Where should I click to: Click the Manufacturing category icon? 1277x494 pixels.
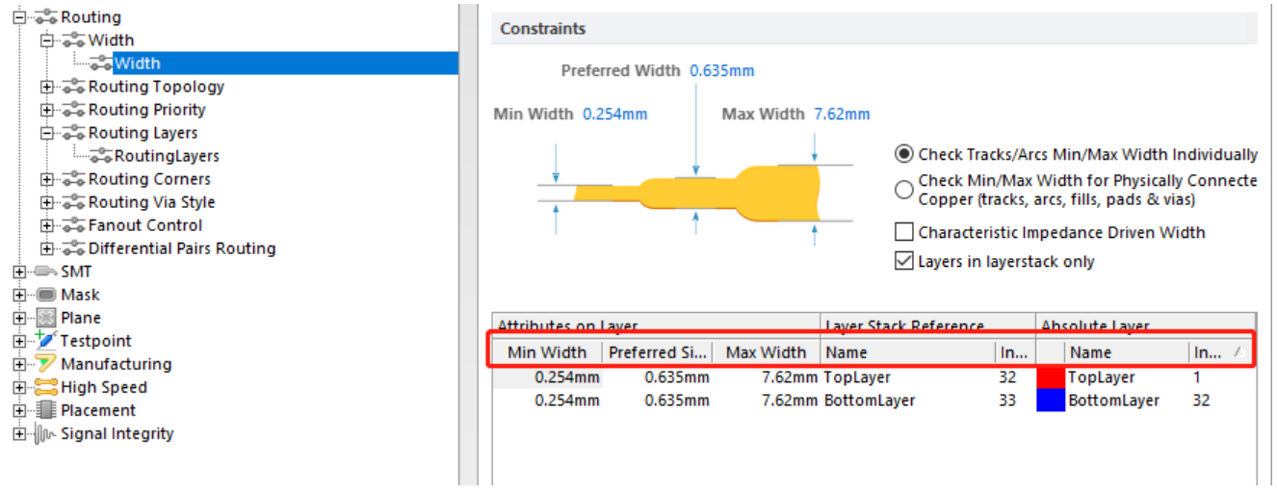[x=45, y=364]
